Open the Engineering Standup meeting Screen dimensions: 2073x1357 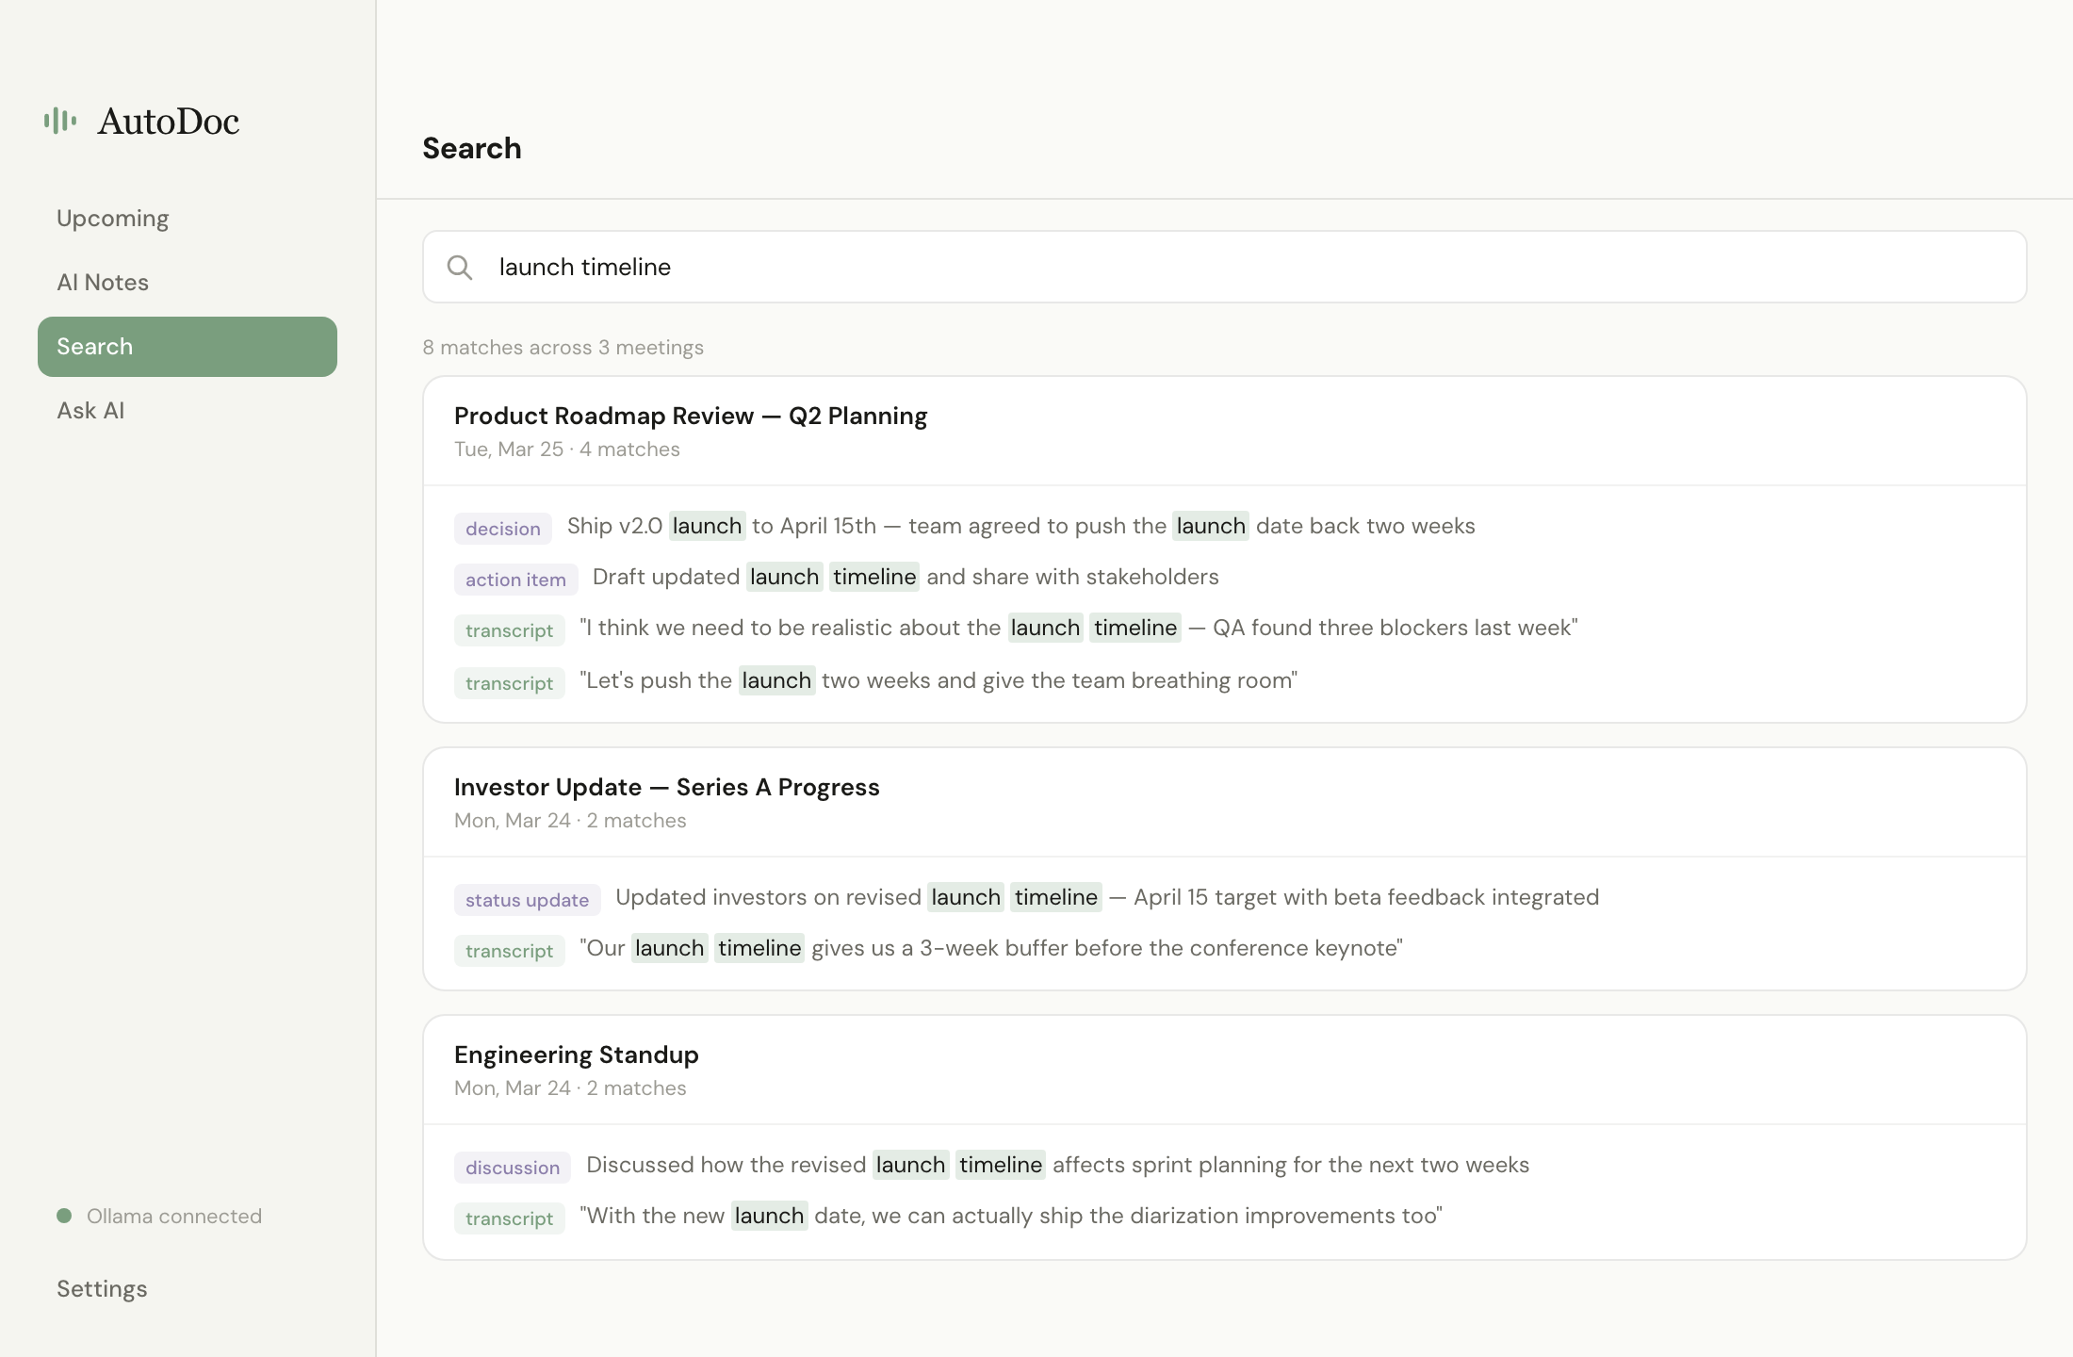(x=576, y=1055)
